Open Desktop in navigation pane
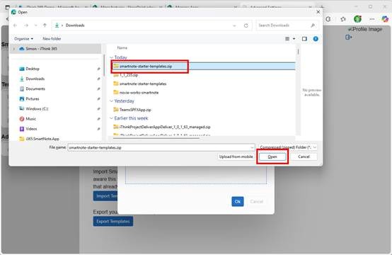The width and height of the screenshot is (392, 255). tap(33, 69)
